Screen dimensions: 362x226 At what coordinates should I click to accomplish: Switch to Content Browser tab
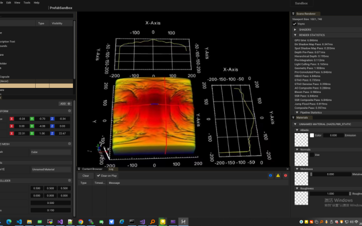pos(92,169)
